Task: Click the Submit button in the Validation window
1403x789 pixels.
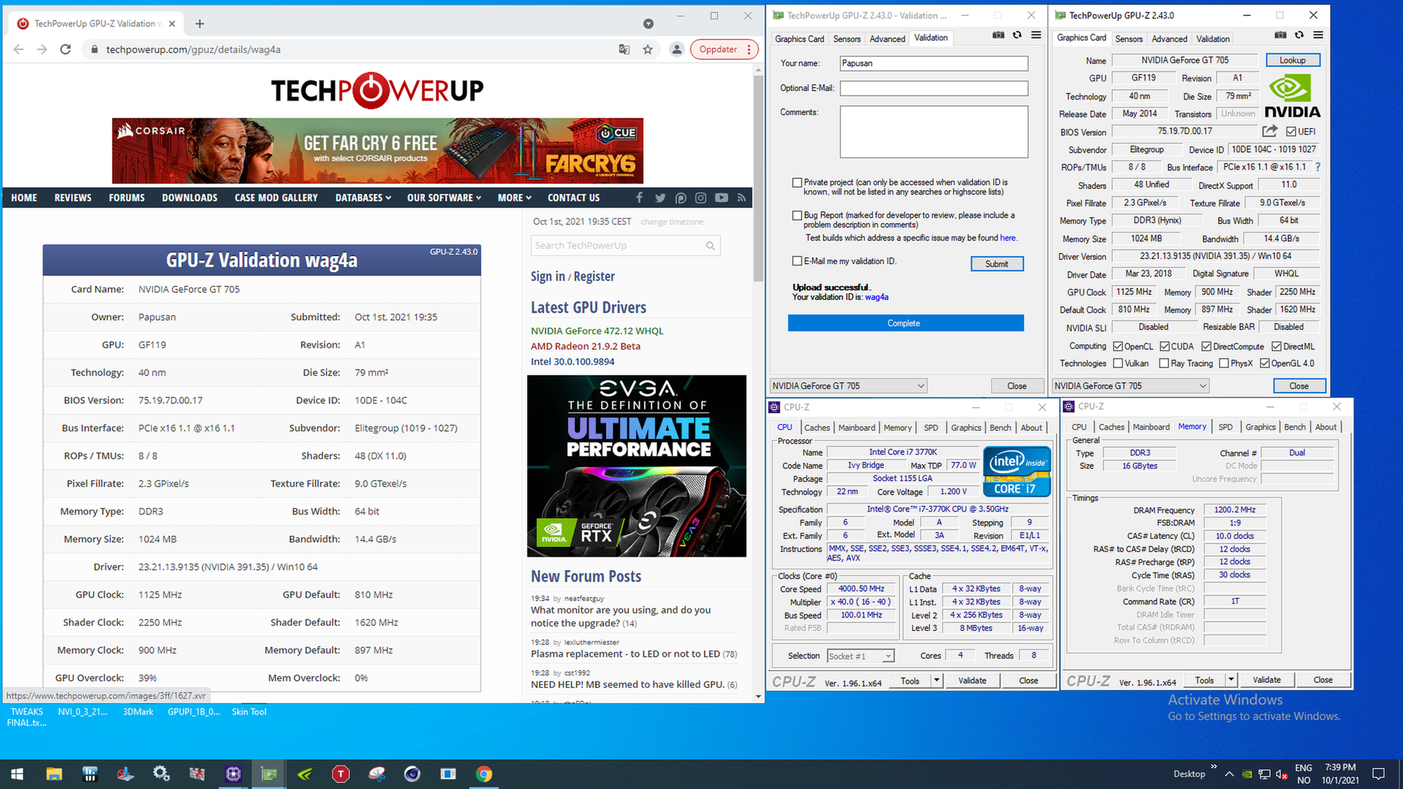Action: click(997, 264)
